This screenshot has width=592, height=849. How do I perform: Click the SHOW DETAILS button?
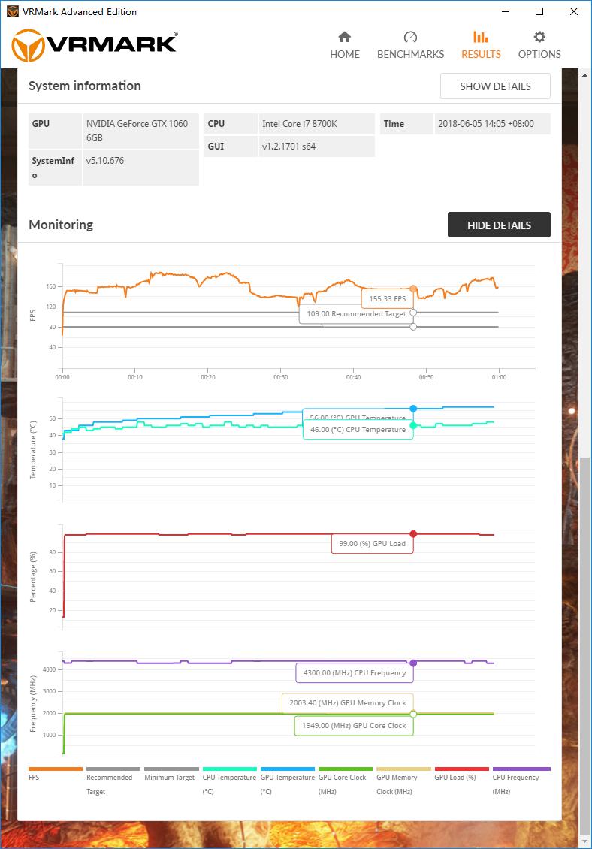[495, 86]
